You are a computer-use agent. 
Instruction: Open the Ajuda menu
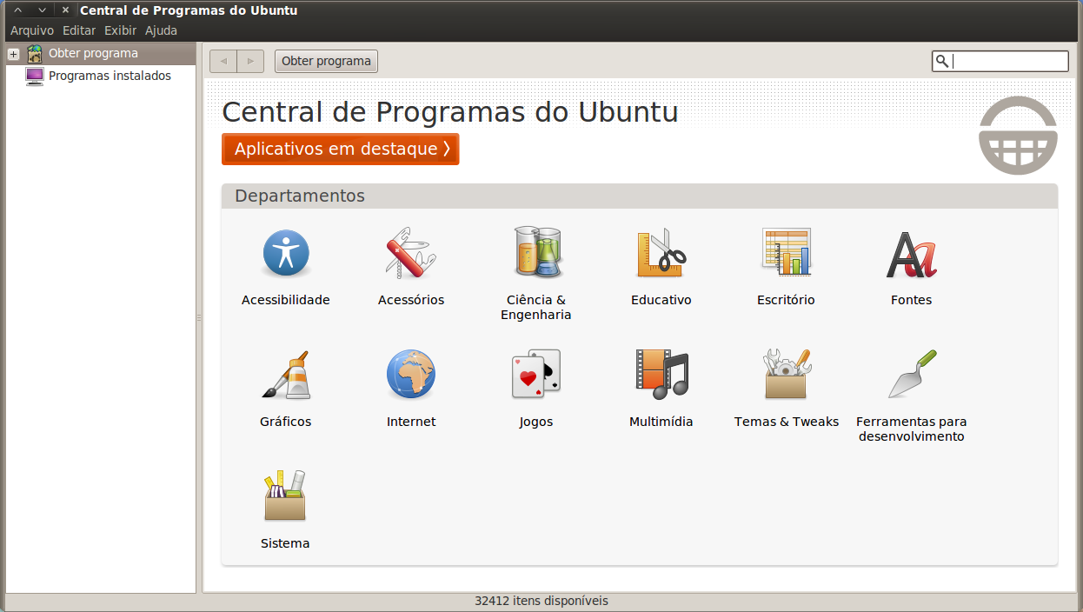[161, 30]
